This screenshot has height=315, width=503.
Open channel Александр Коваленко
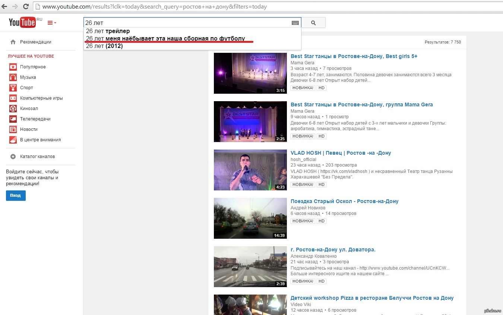[x=314, y=256]
